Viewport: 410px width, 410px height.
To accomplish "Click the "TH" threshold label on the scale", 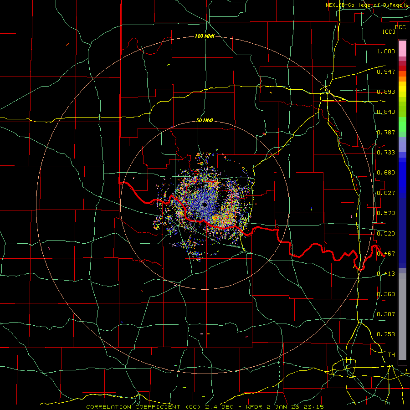I will pos(391,355).
